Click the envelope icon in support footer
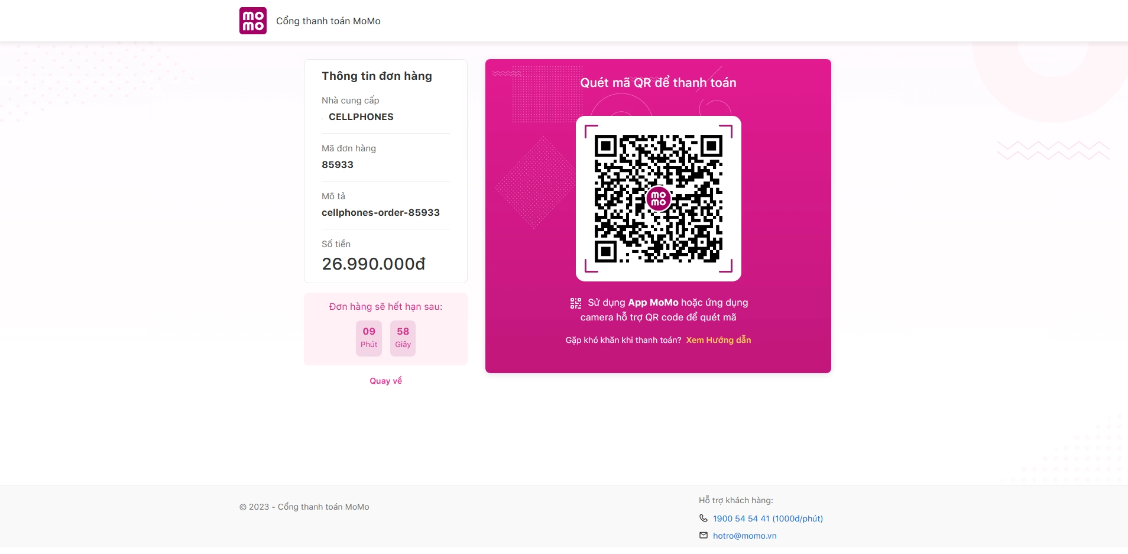 [x=703, y=536]
